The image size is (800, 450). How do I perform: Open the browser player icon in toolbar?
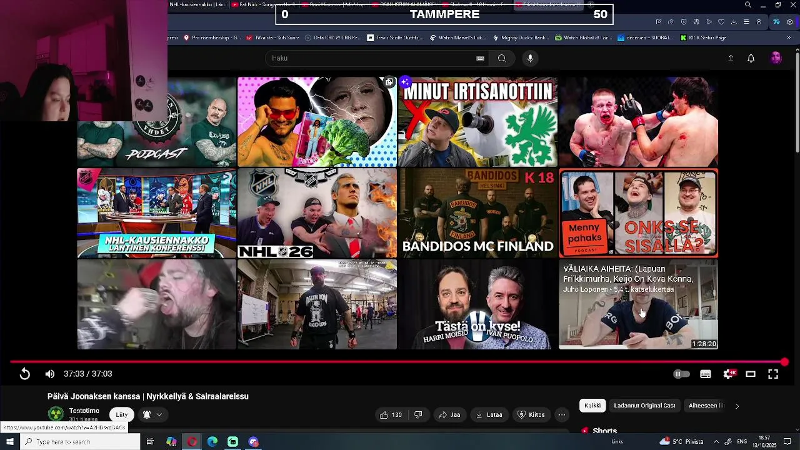click(709, 22)
